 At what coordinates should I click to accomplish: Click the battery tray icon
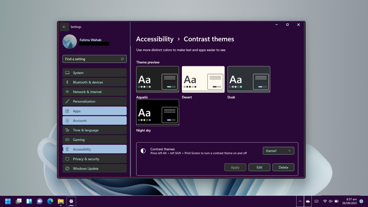click(336, 201)
